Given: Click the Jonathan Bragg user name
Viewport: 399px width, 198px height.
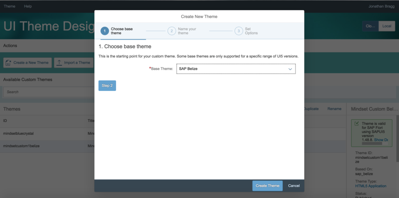Looking at the screenshot, I should tap(382, 6).
